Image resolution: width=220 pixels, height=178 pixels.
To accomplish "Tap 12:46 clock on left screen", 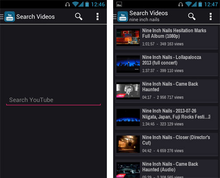I will [98, 4].
